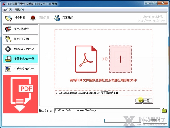Click the keys icon for 加密PDF文档
Screen dimensions: 170x128
tap(8, 39)
